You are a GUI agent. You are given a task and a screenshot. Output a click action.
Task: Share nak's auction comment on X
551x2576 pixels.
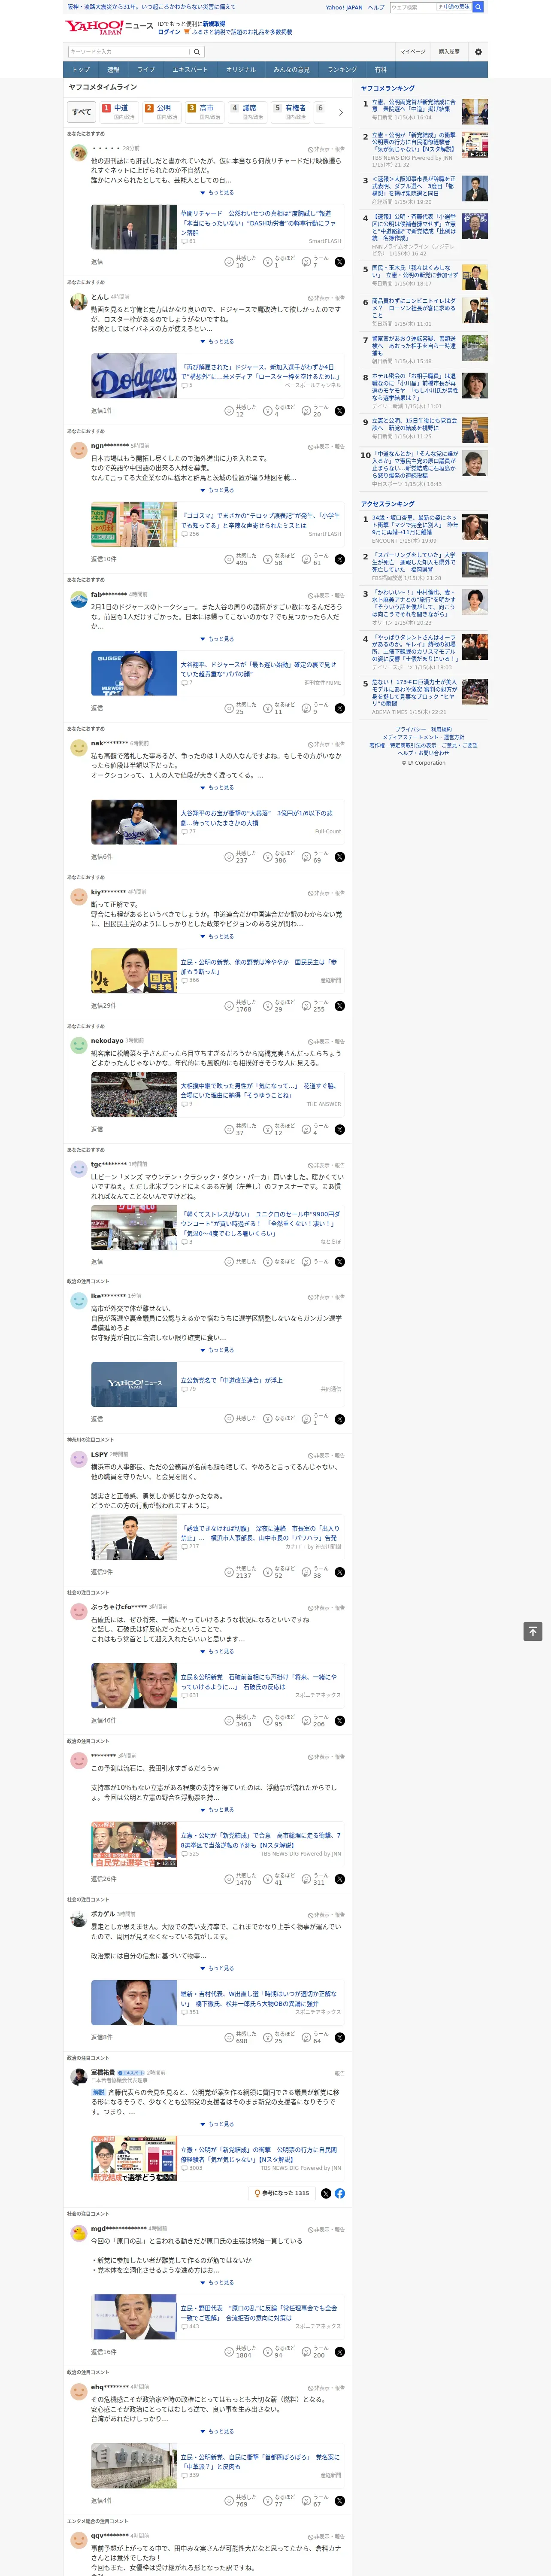[x=339, y=857]
